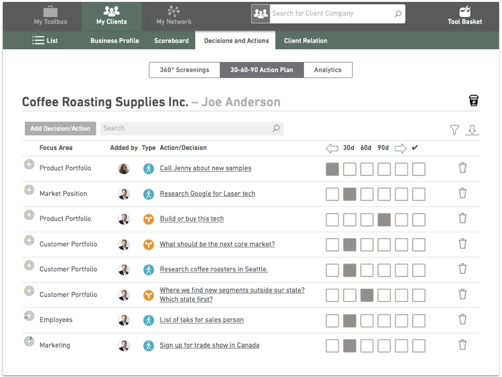Delete the Build or buy this tech row

tap(462, 218)
